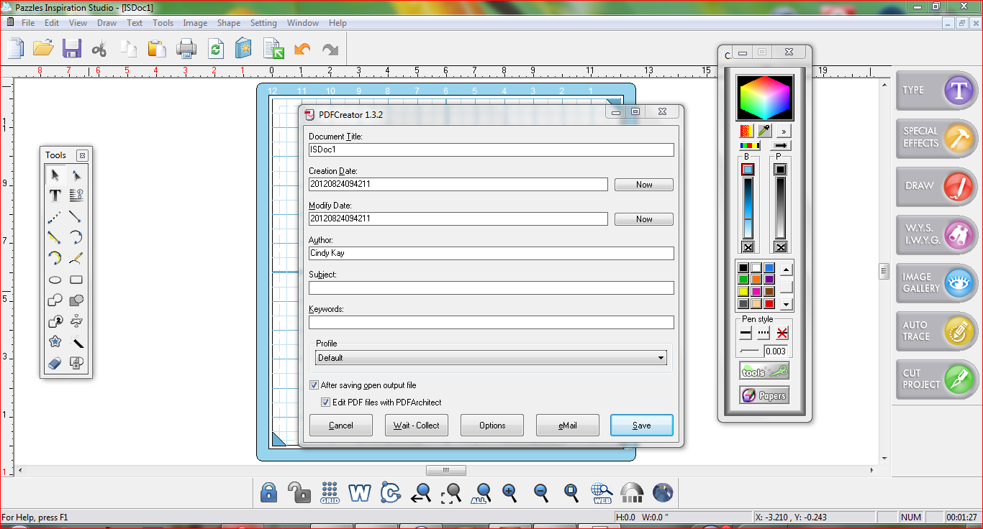Open the Image Gallery in the right sidebar

936,283
